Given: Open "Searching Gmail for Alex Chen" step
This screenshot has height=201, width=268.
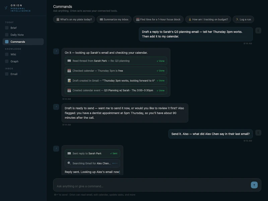Looking at the screenshot, I should [92, 163].
